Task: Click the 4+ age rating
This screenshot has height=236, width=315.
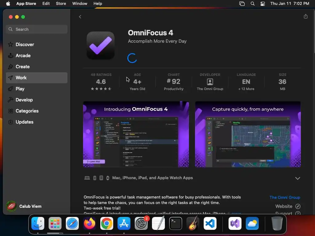Action: (x=138, y=82)
